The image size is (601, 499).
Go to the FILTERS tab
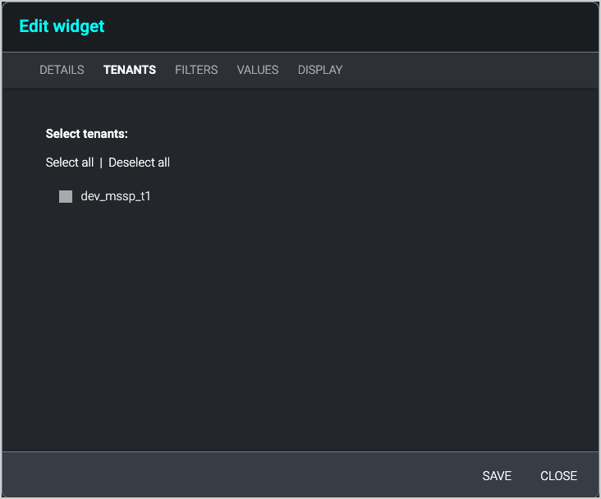[x=196, y=70]
